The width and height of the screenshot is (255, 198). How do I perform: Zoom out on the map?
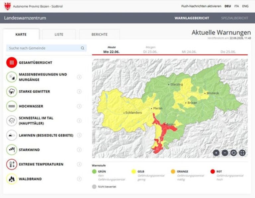[225, 153]
